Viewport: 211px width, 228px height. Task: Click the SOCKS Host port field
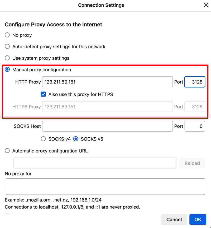[195, 126]
